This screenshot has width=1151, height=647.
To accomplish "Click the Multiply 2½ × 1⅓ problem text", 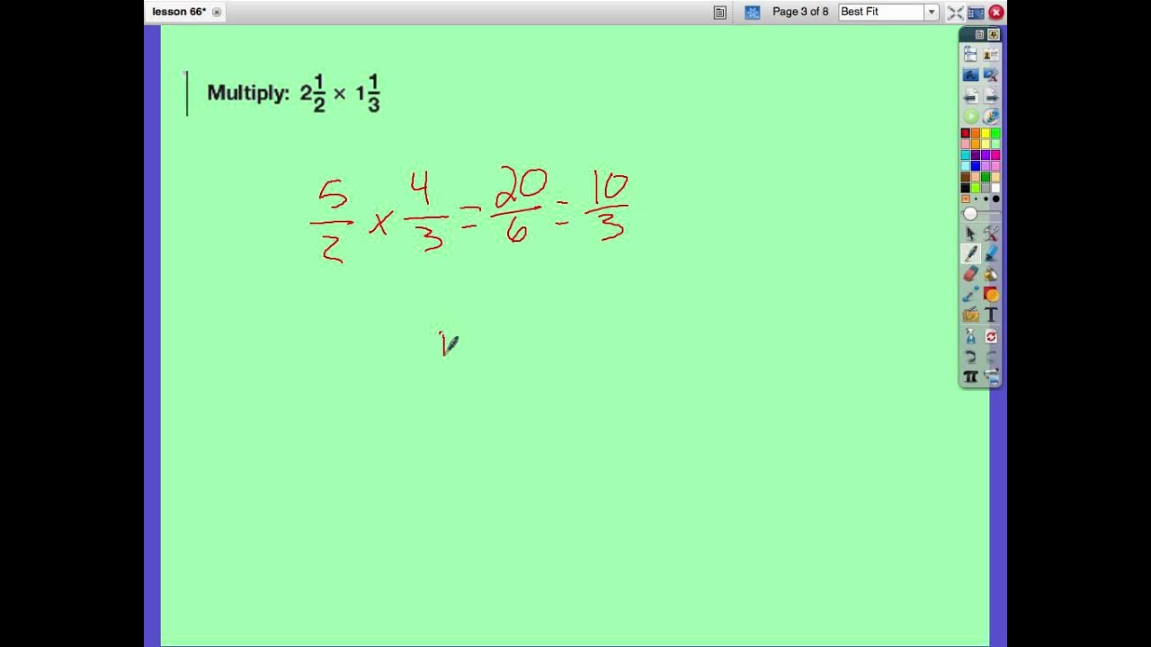I will tap(293, 93).
